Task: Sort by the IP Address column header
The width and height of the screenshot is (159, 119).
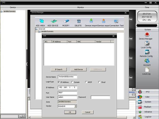Action: [59, 42]
